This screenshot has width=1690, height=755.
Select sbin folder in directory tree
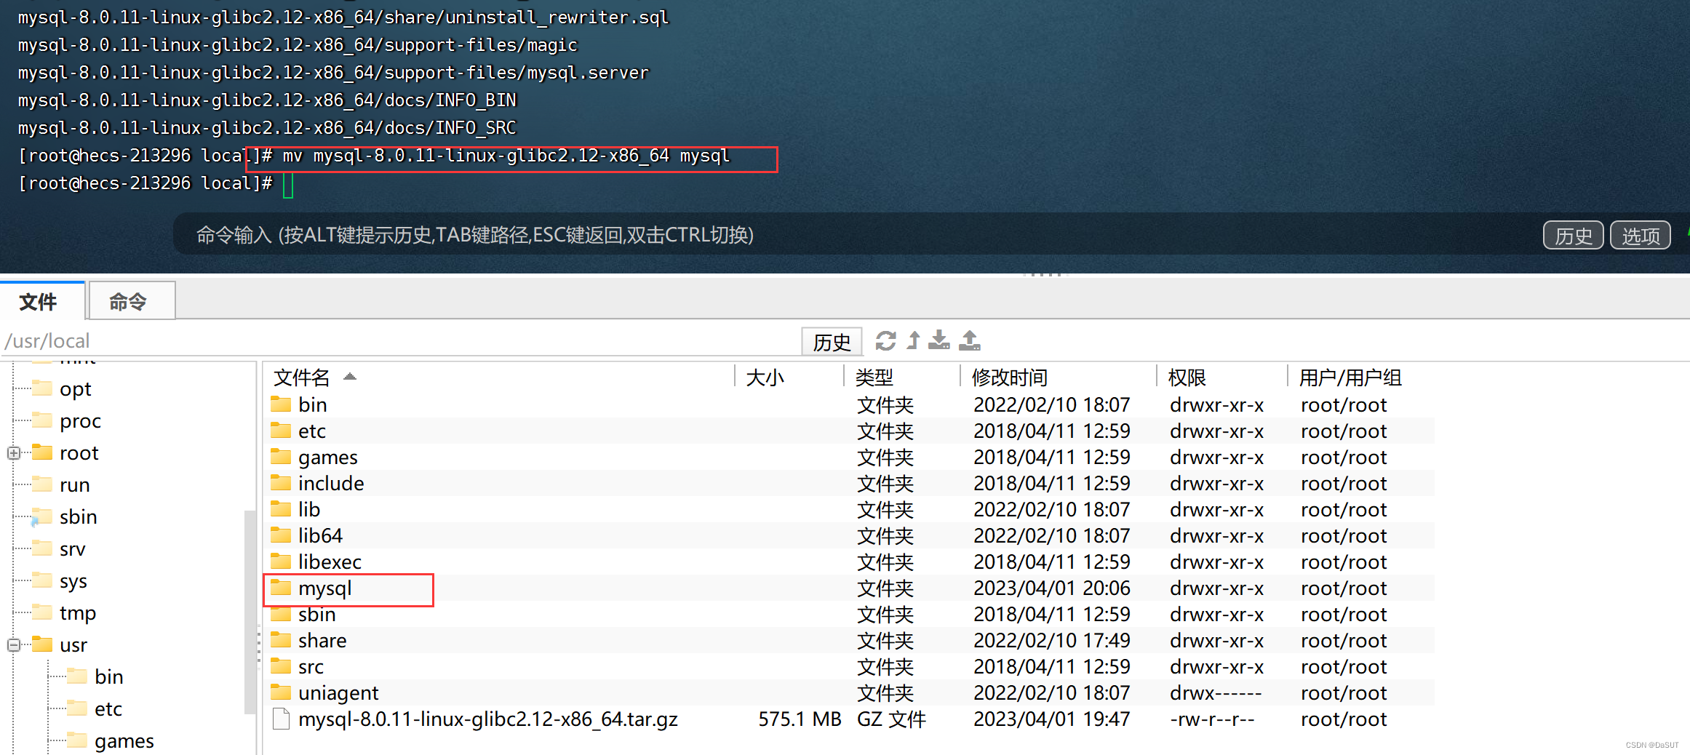point(77,516)
